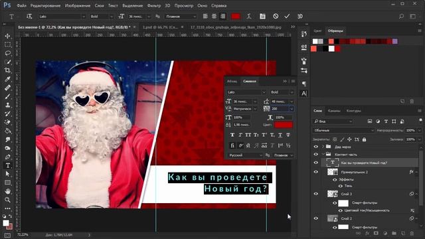
Task: Toggle Эффекты visibility eye
Action: pyautogui.click(x=335, y=179)
